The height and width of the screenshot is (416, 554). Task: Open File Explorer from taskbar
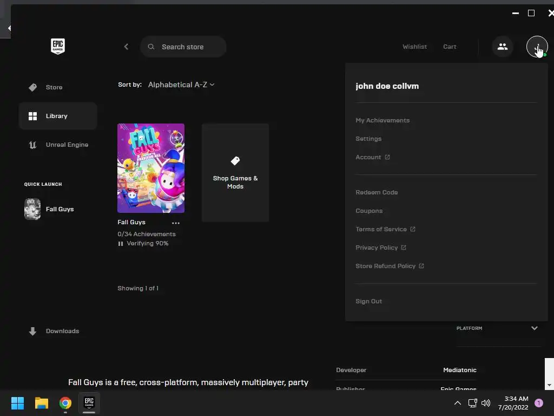(41, 403)
